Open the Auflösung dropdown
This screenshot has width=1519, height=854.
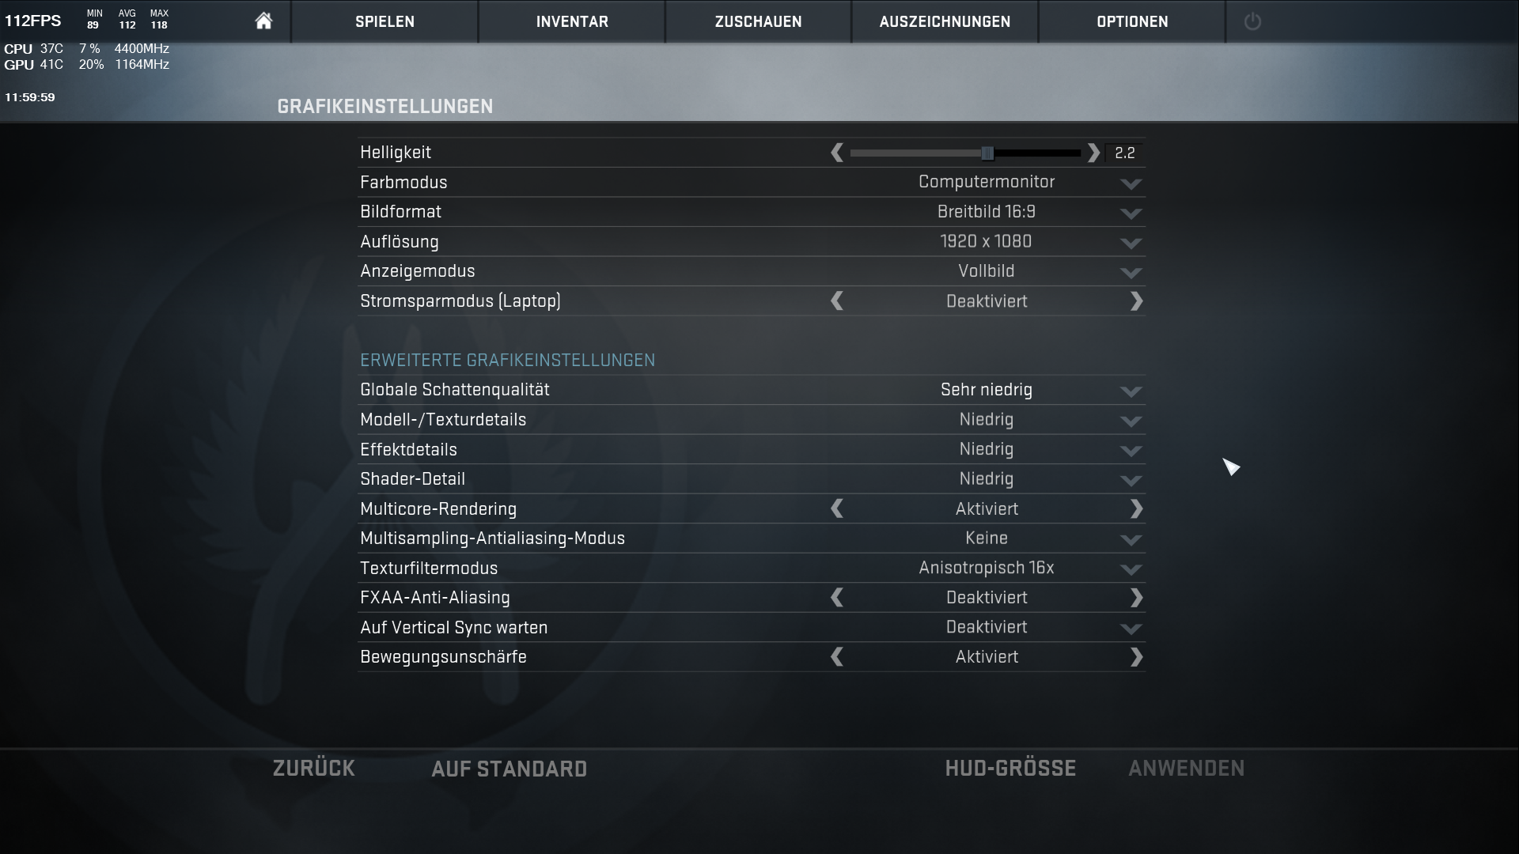1131,243
